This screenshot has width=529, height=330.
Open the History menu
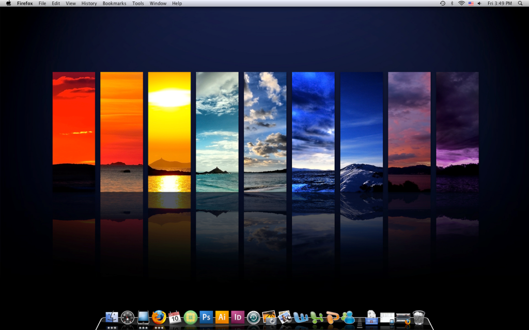[89, 4]
